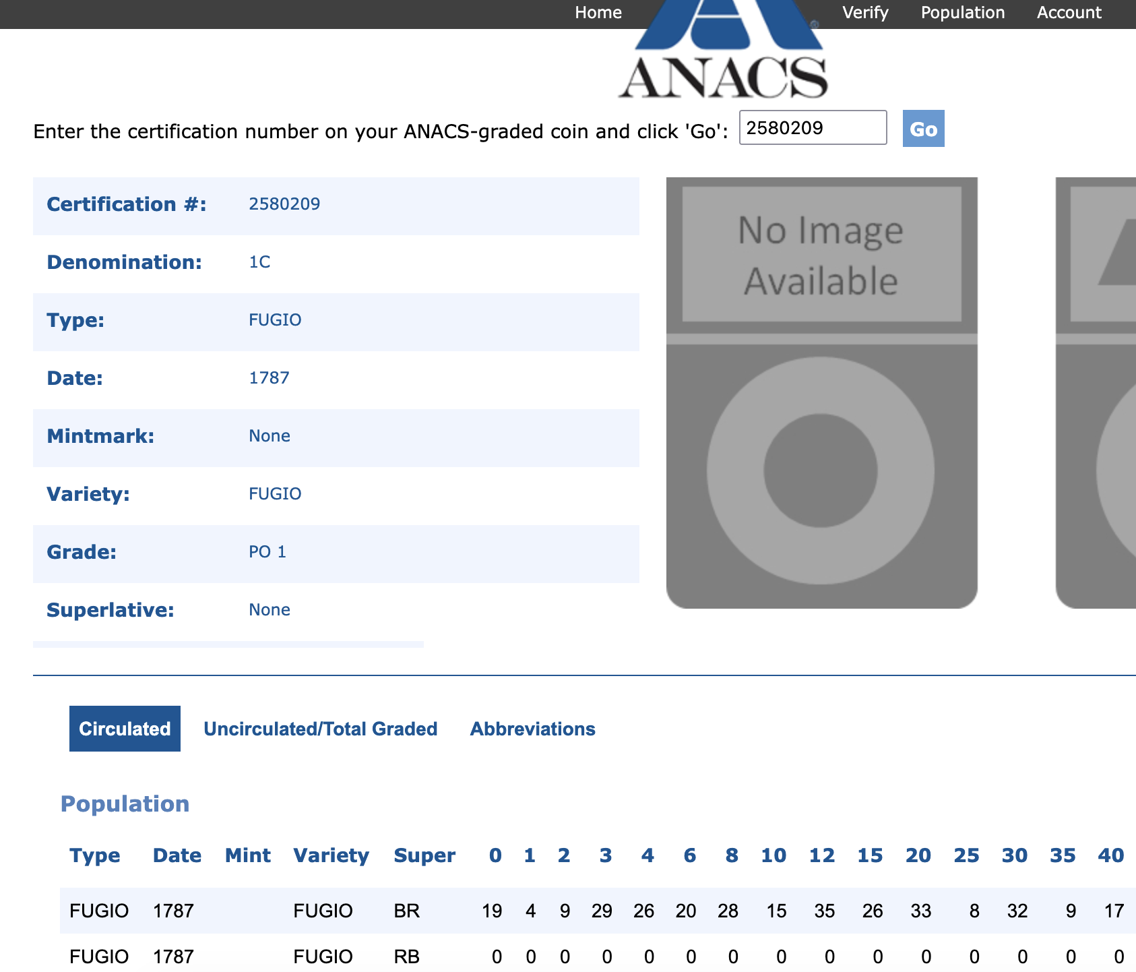The height and width of the screenshot is (972, 1136).
Task: Click the count 32 in the BR row
Action: pos(1017,911)
